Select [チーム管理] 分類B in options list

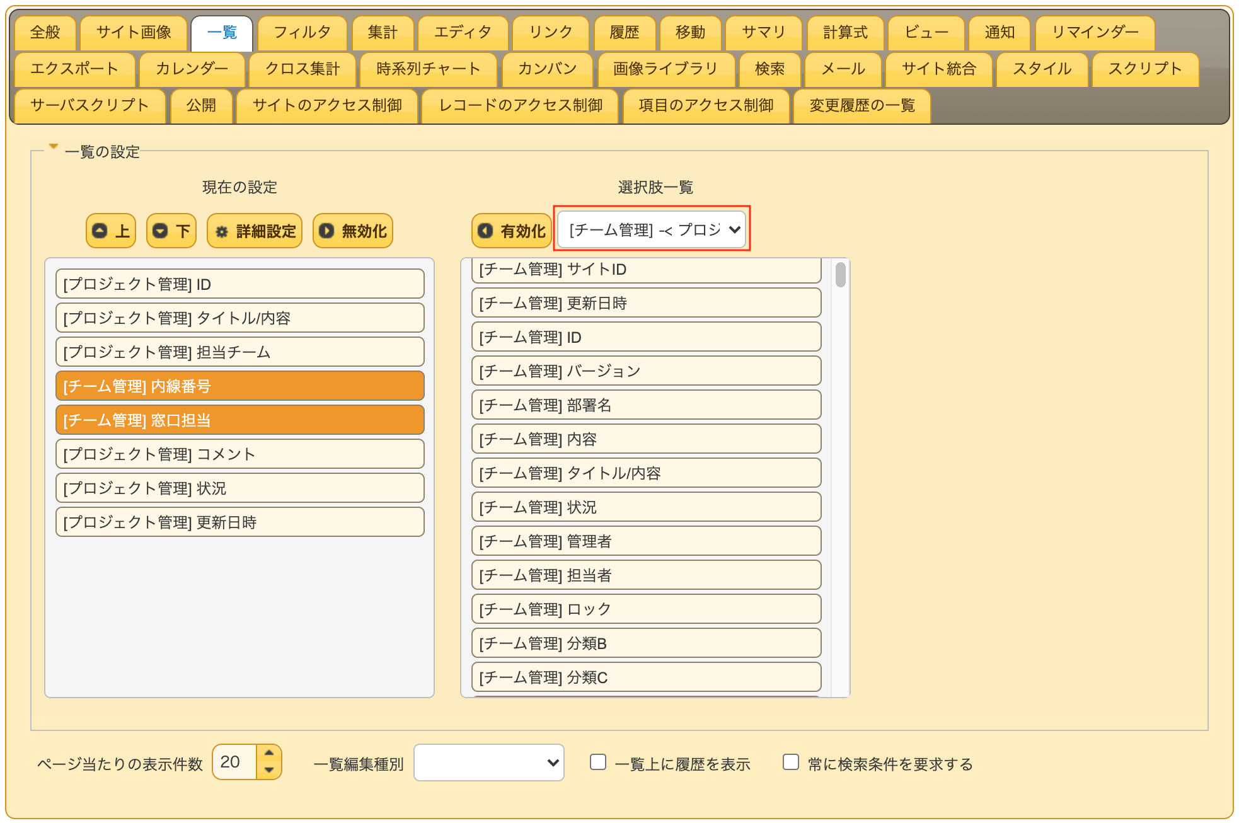click(647, 643)
